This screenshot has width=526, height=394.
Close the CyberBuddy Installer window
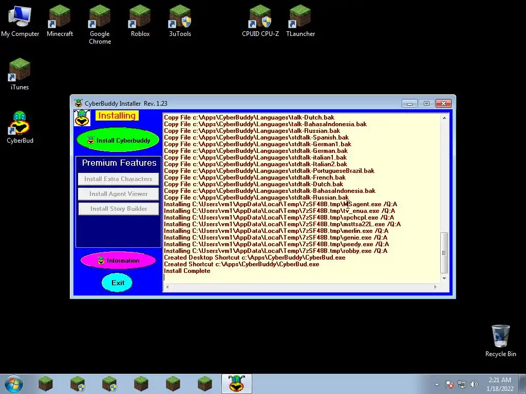click(x=443, y=104)
